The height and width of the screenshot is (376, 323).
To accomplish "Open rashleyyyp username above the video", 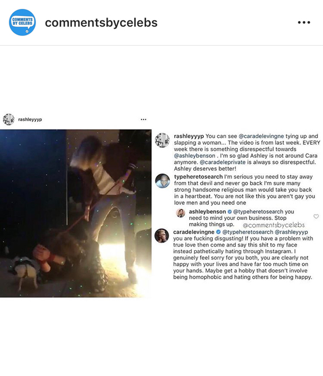I will tap(30, 120).
